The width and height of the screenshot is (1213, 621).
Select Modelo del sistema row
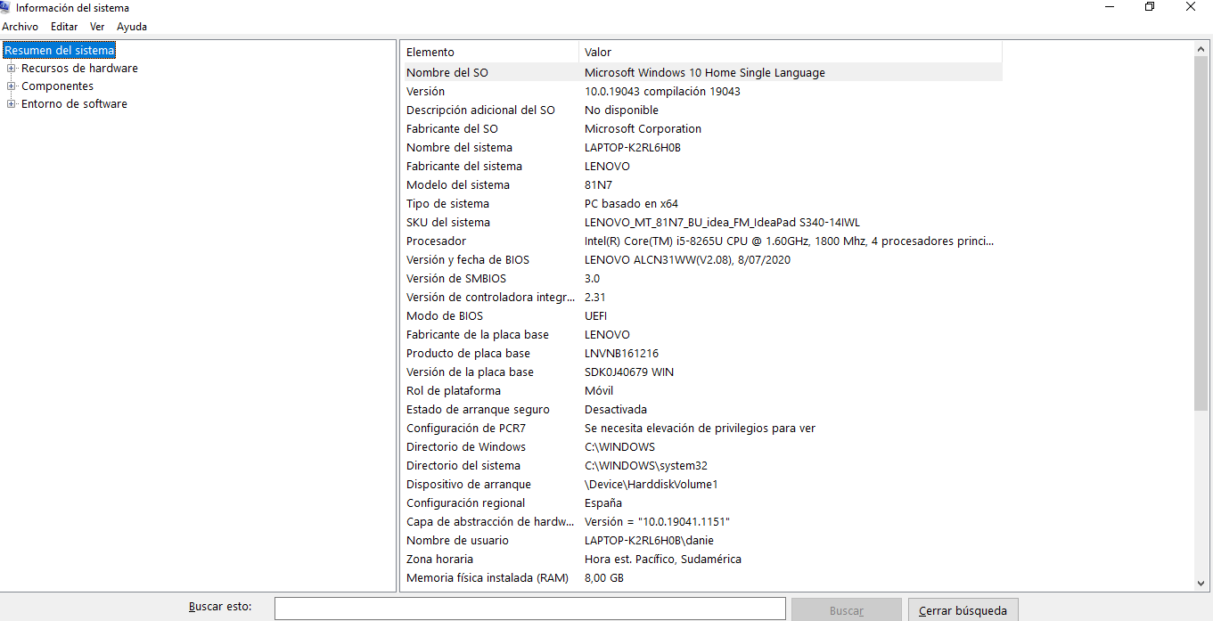click(x=702, y=185)
